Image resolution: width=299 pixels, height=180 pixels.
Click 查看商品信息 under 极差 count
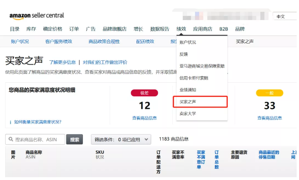point(144,118)
